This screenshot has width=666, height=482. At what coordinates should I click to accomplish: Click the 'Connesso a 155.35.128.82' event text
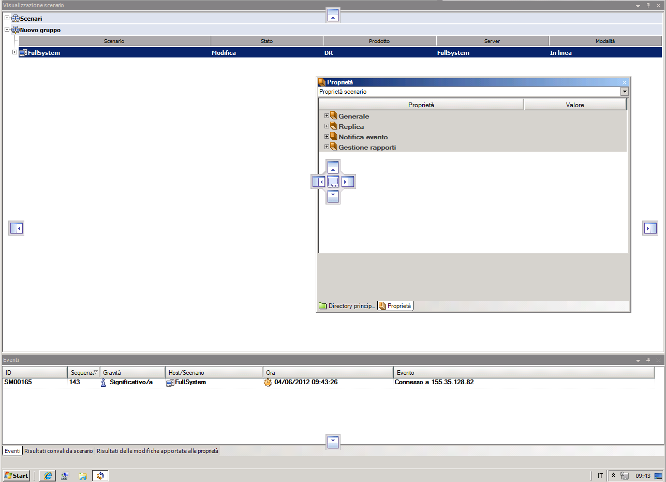point(434,383)
